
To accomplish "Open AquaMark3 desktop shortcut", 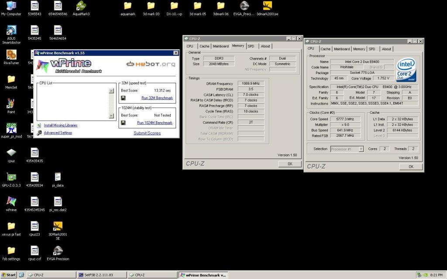I will 81,8.
